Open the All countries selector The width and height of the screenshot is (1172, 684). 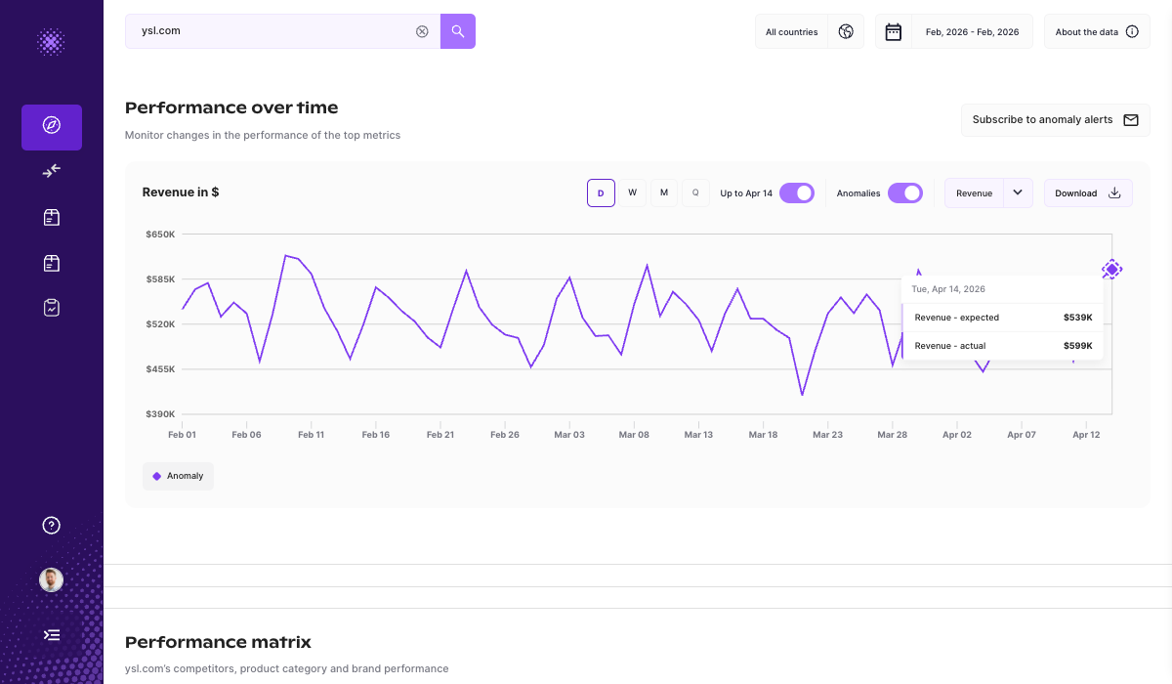point(791,30)
